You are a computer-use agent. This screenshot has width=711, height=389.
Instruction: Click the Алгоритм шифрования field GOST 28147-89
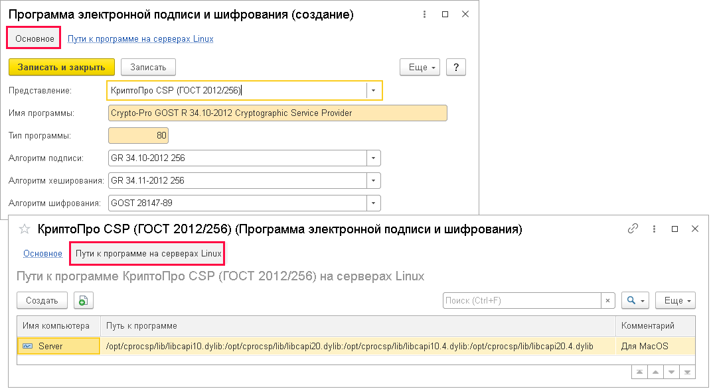pos(237,203)
